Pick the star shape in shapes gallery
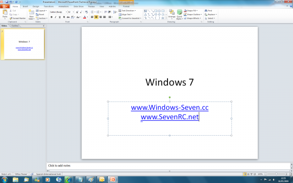 coord(163,18)
